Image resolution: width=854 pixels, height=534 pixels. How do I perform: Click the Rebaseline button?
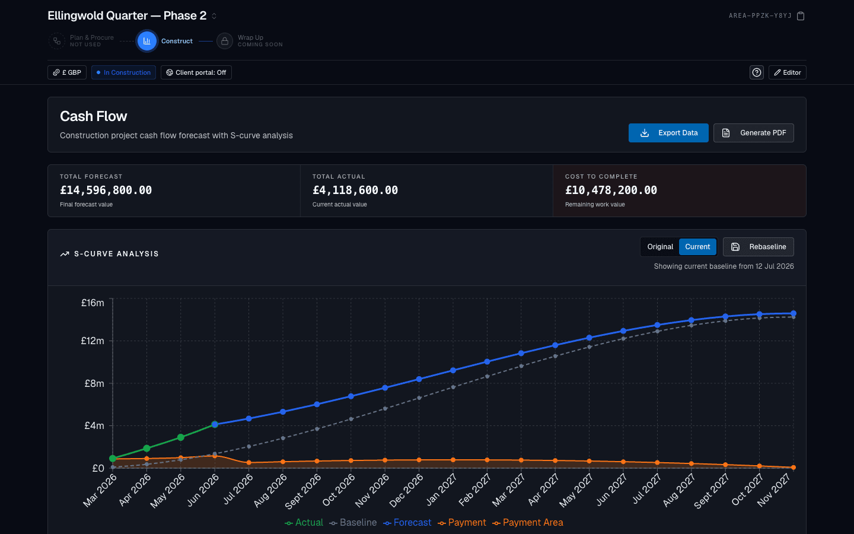[x=759, y=247]
